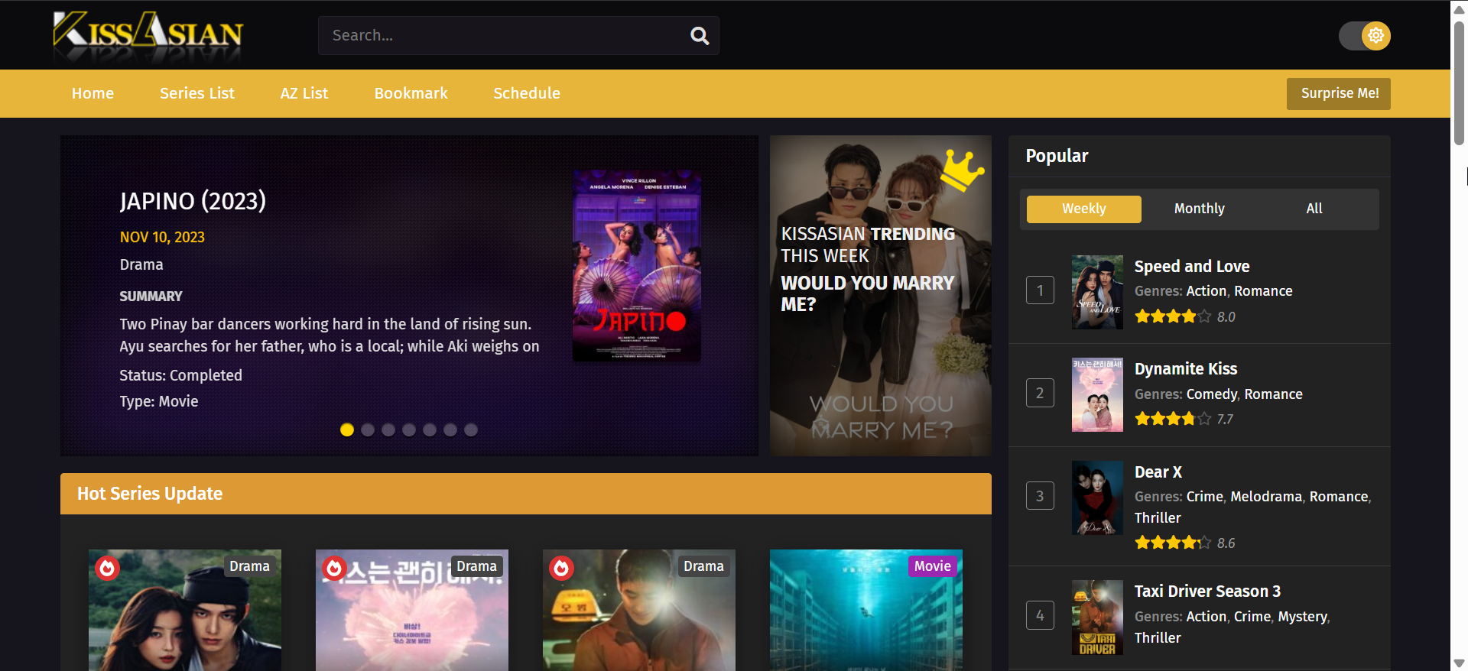Click the Comedy genre under Dynamite Kiss
The width and height of the screenshot is (1468, 671).
click(x=1212, y=394)
